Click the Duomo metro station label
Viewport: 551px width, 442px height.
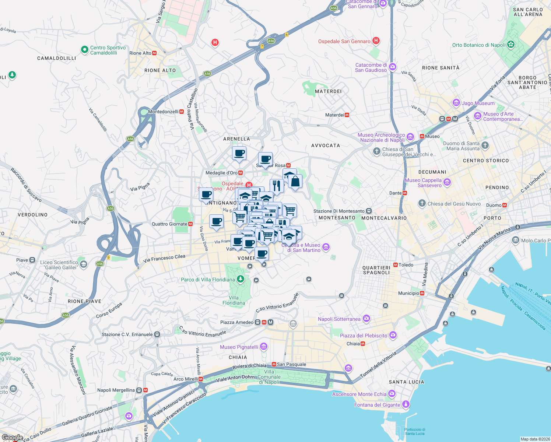pyautogui.click(x=494, y=205)
